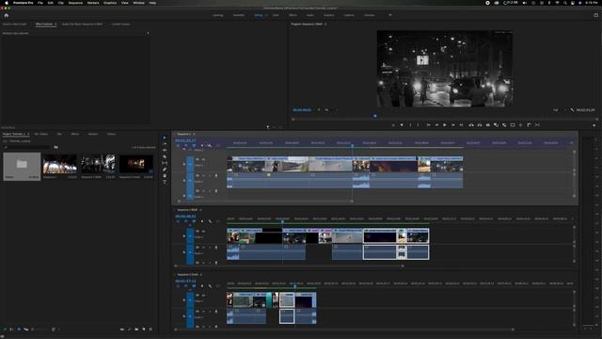Click Program monitor current timecode
602x339 pixels.
point(302,110)
